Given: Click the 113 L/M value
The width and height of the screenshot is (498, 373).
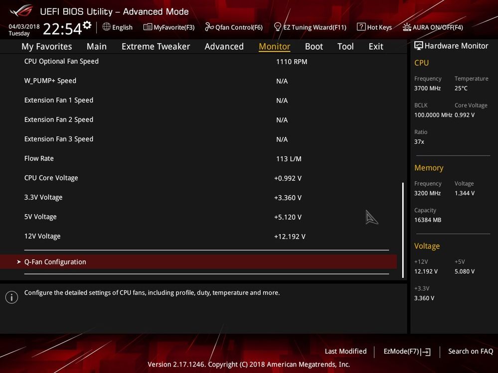Looking at the screenshot, I should pyautogui.click(x=289, y=158).
